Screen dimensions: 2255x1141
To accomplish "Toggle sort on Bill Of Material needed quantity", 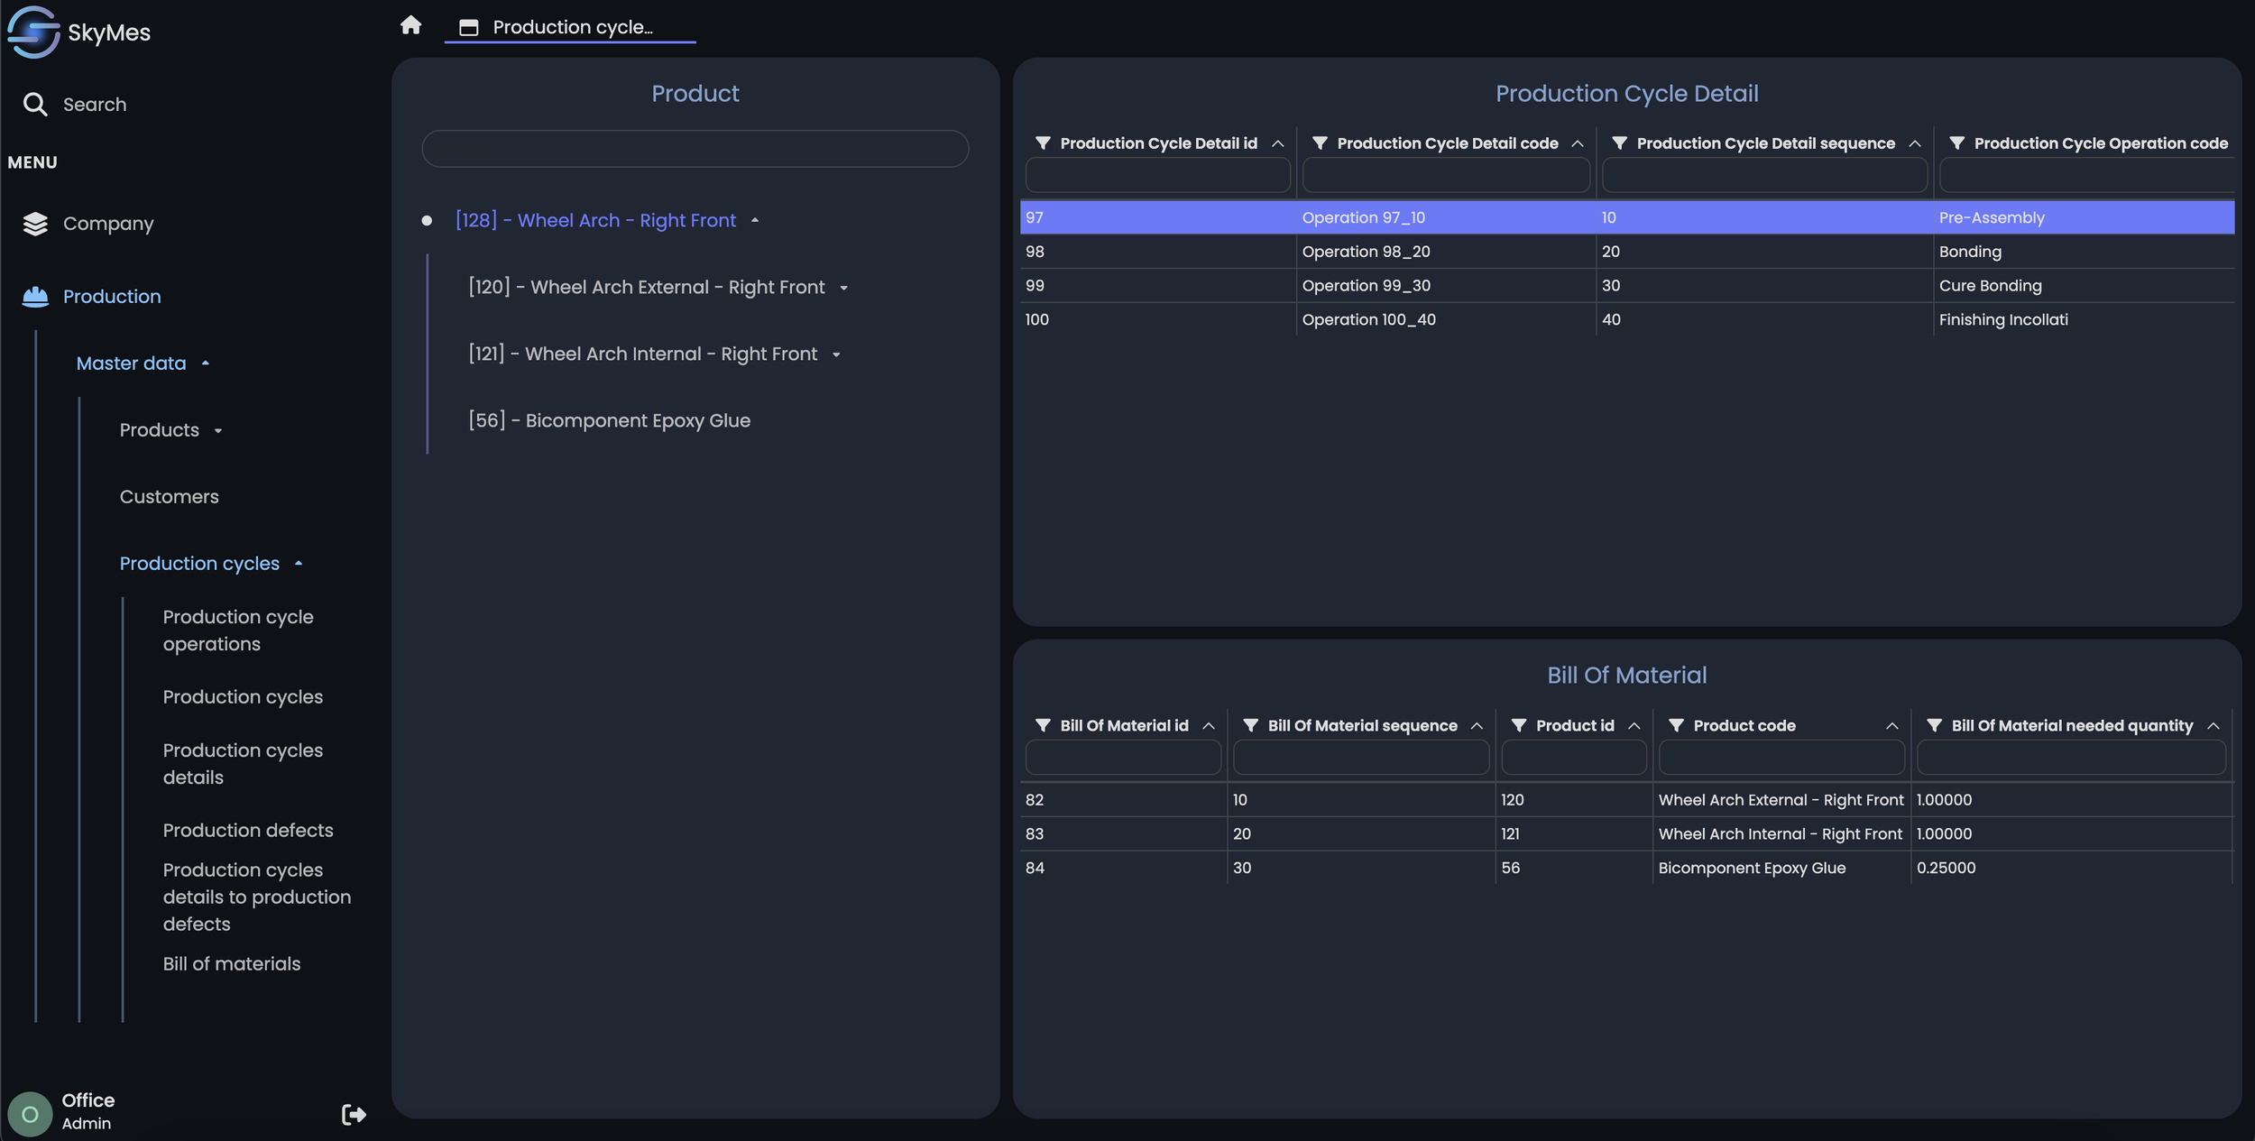I will (2213, 727).
